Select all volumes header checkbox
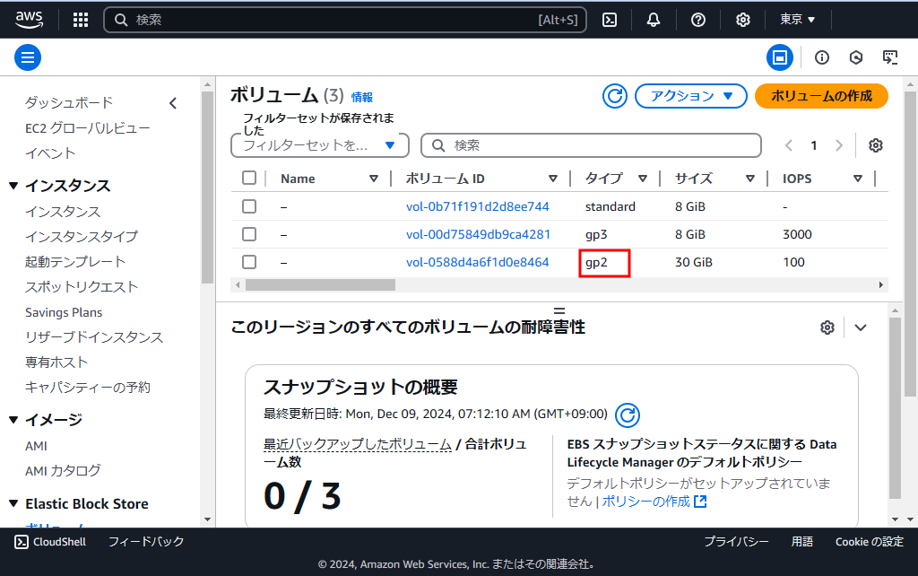Image resolution: width=918 pixels, height=576 pixels. 249,178
